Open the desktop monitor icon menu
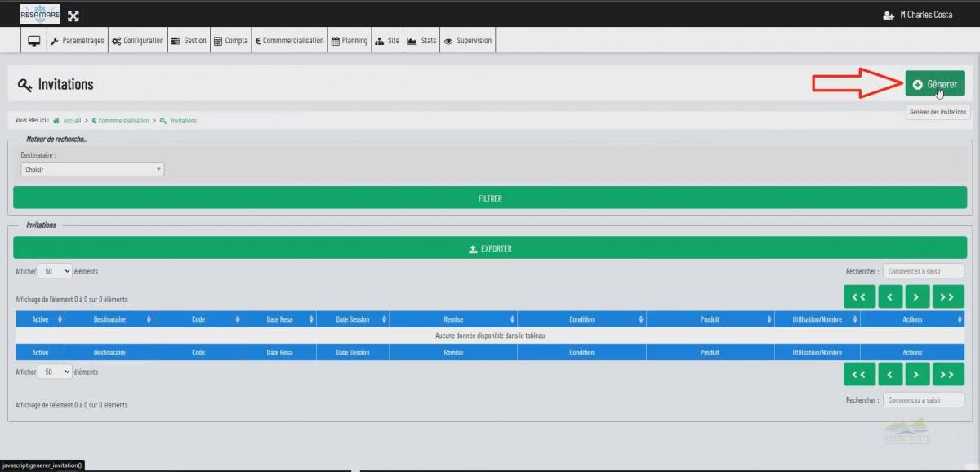 click(34, 41)
